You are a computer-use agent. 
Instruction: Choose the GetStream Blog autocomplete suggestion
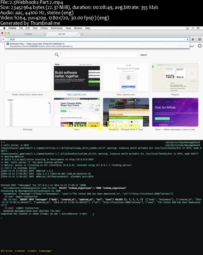[97, 45]
